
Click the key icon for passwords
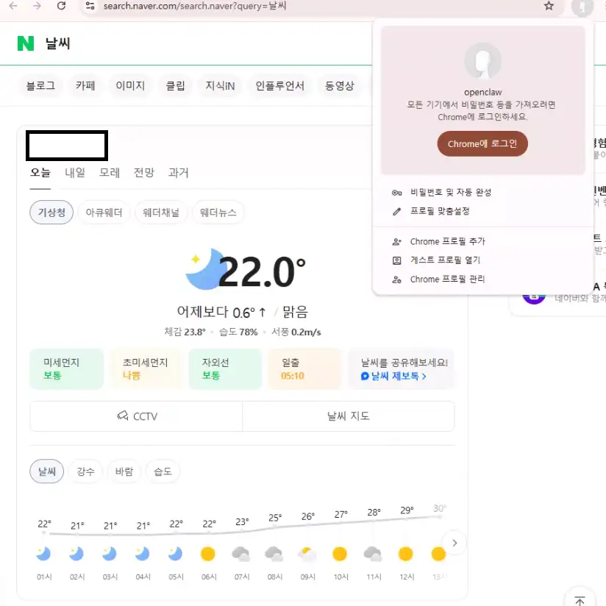(x=397, y=193)
